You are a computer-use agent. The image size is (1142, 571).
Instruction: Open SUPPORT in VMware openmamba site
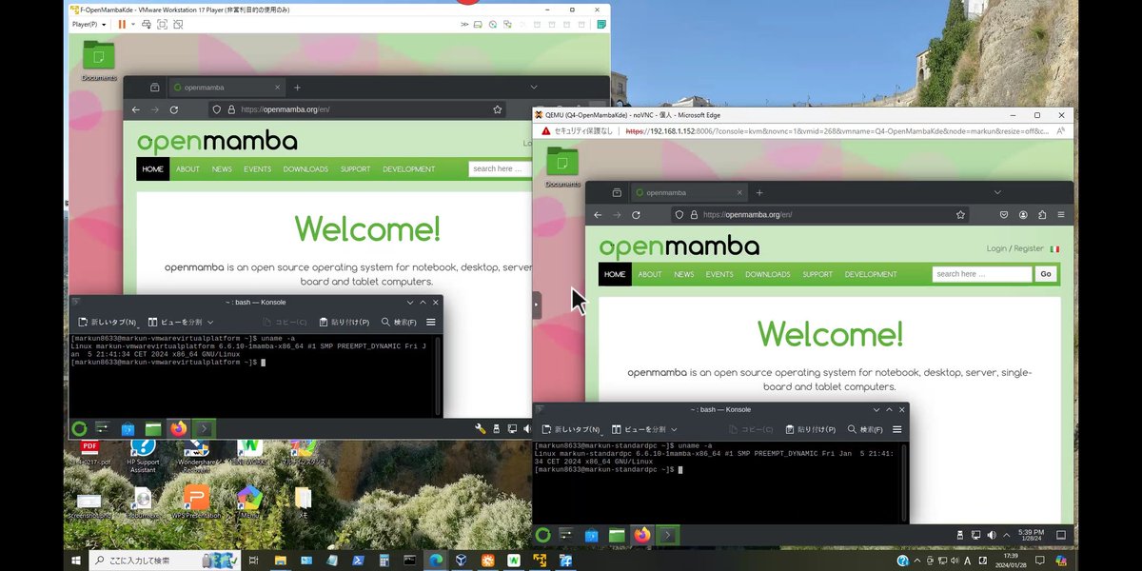tap(355, 168)
